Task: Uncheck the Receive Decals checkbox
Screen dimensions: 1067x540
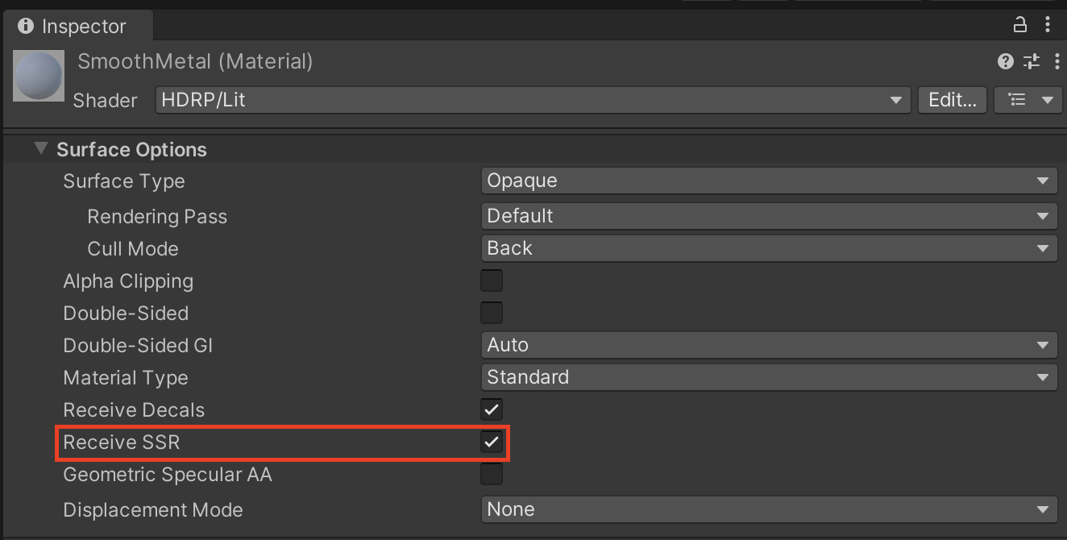Action: tap(491, 409)
